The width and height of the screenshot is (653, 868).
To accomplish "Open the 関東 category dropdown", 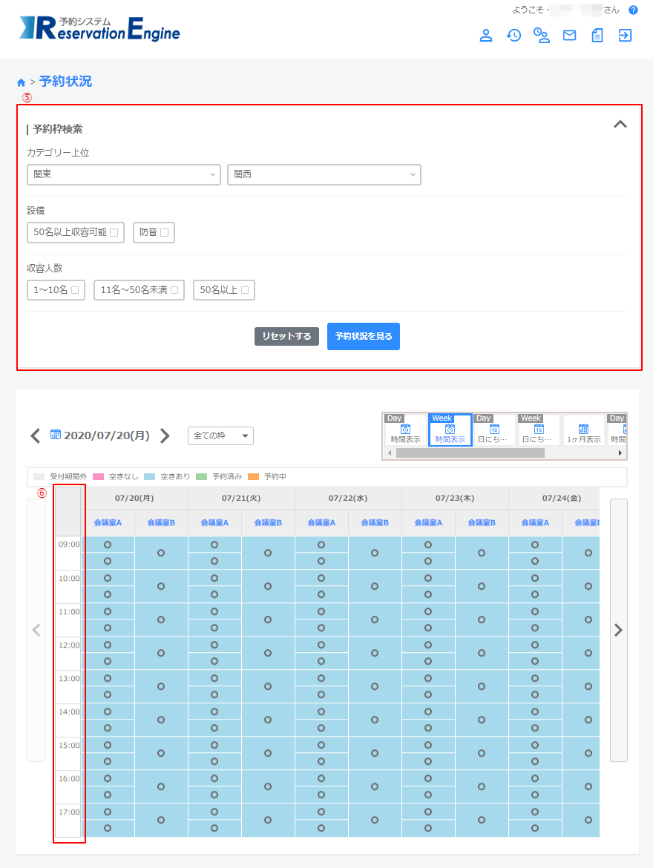I will [x=123, y=174].
